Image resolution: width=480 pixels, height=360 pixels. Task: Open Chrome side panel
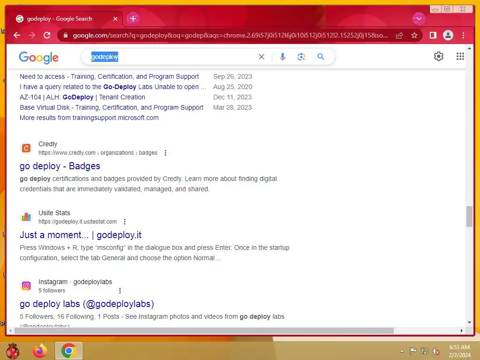433,35
